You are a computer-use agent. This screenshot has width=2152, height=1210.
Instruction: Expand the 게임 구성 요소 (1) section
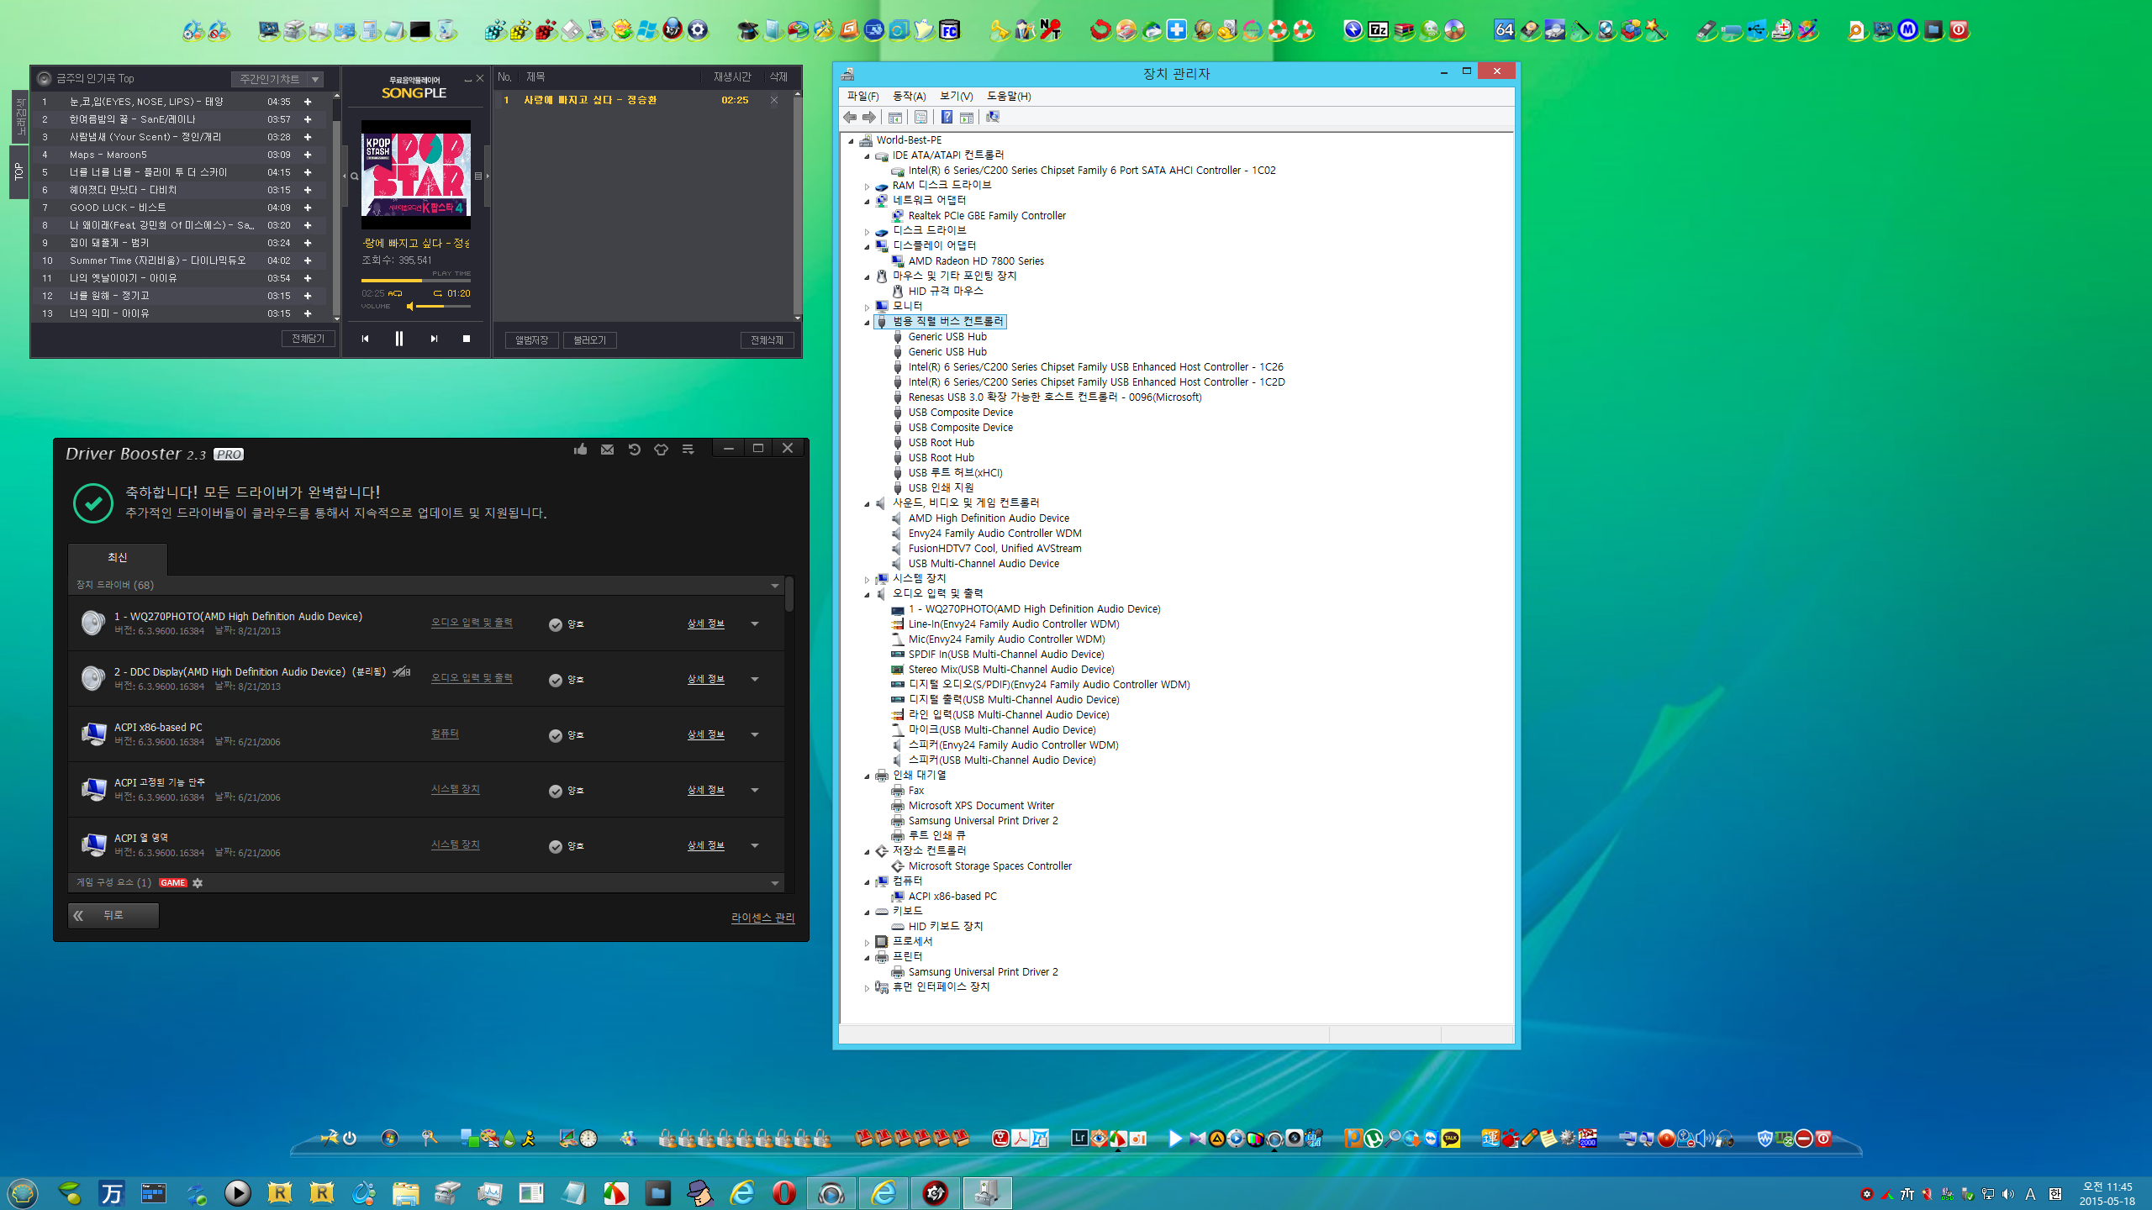(775, 883)
